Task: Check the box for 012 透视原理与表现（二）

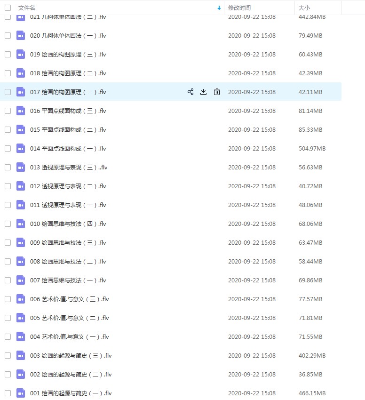Action: tap(8, 186)
